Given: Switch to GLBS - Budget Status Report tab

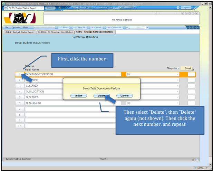Looking at the screenshot, I should (x=20, y=32).
